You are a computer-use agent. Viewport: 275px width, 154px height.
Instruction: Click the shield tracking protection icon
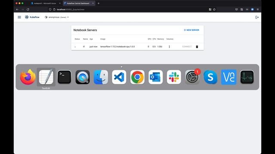tap(50, 9)
